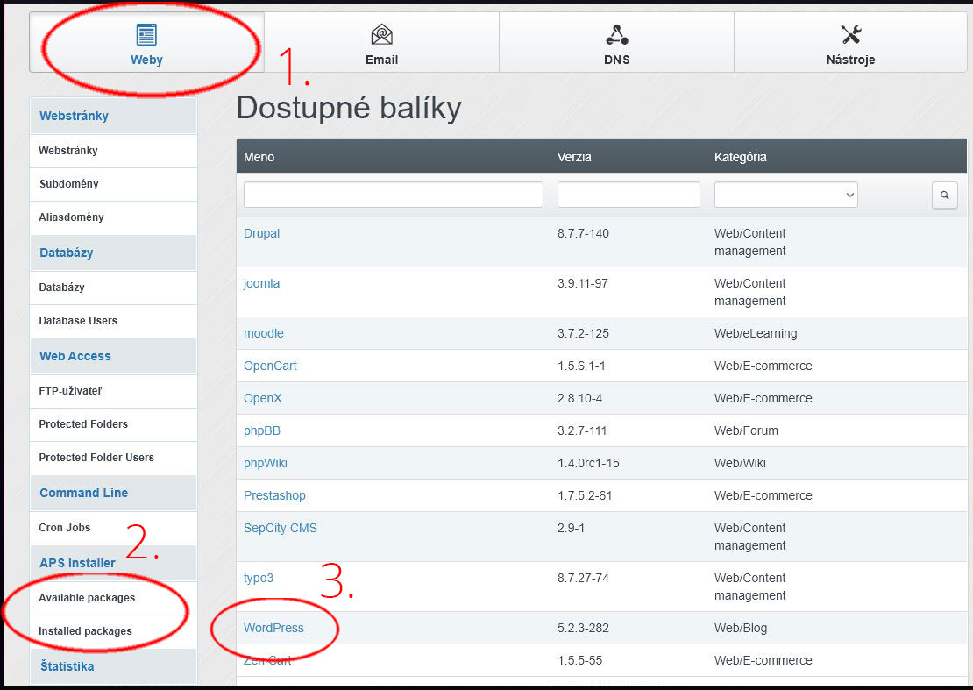Open the Subdomény sidebar item
The image size is (973, 690).
click(68, 184)
